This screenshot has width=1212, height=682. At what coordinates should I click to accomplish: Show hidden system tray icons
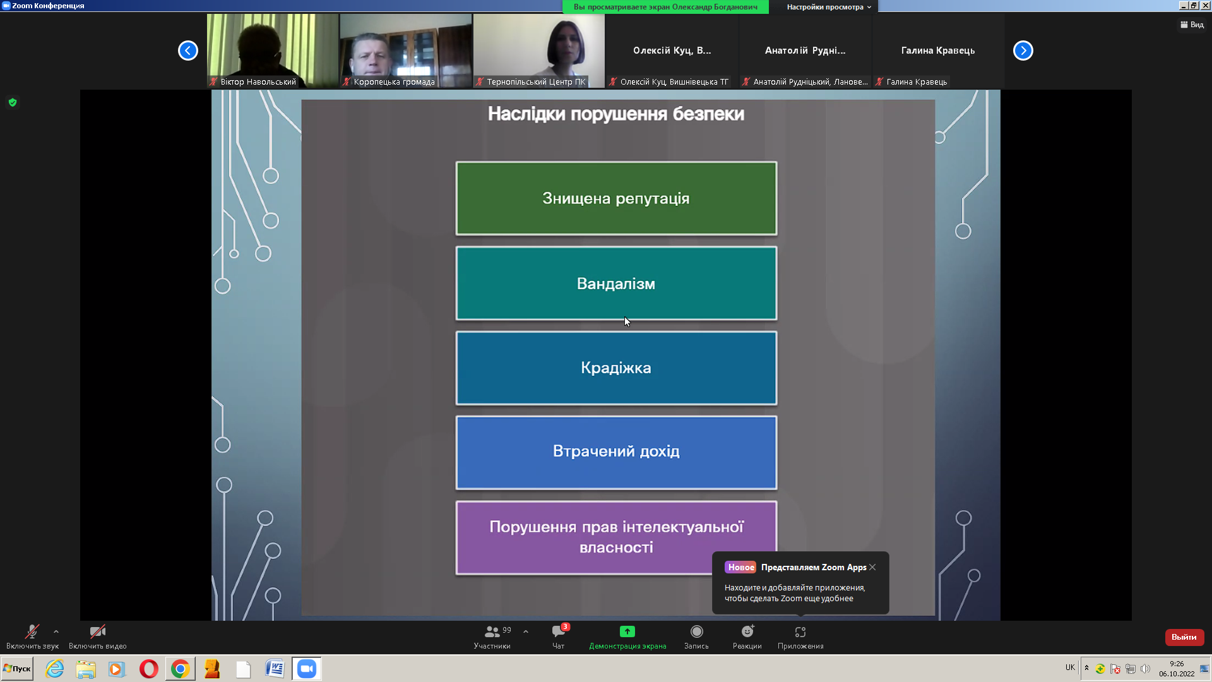[1086, 668]
